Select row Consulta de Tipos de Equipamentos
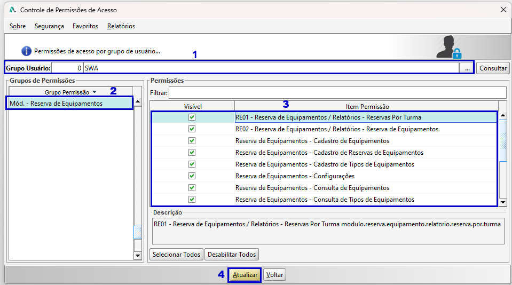 click(324, 200)
